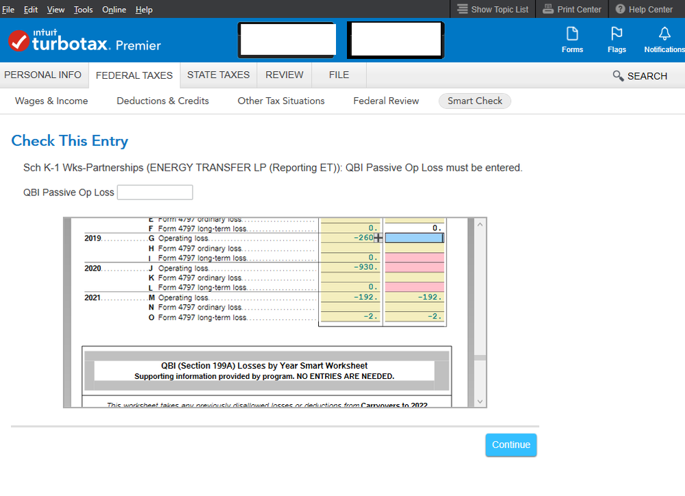
Task: Click first -2 value in row O
Action: pos(370,317)
